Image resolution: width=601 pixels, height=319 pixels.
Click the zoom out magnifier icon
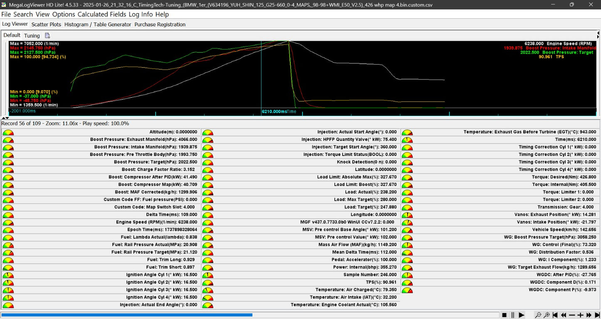(538, 315)
